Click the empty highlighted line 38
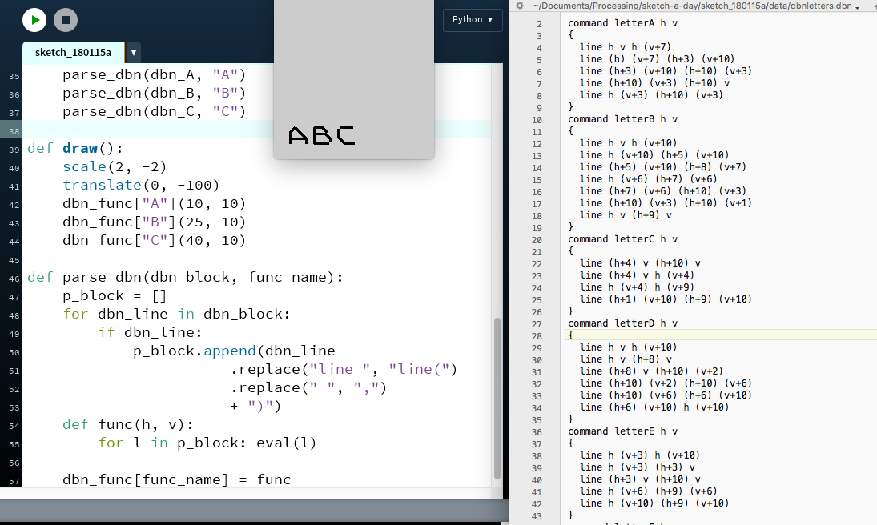Screen dimensions: 877x525 click(256, 130)
